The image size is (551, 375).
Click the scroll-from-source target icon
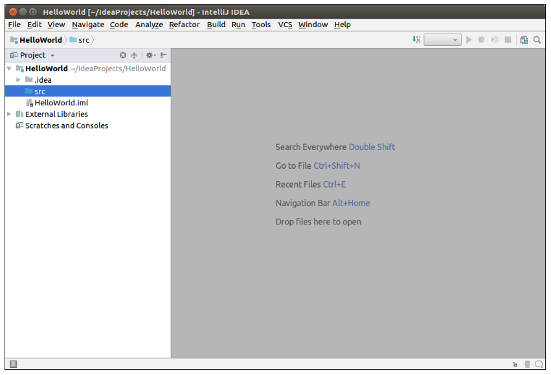(122, 55)
